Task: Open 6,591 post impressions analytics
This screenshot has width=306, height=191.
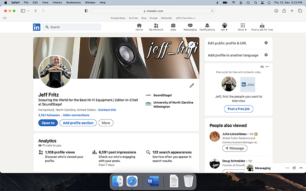Action: pyautogui.click(x=117, y=152)
